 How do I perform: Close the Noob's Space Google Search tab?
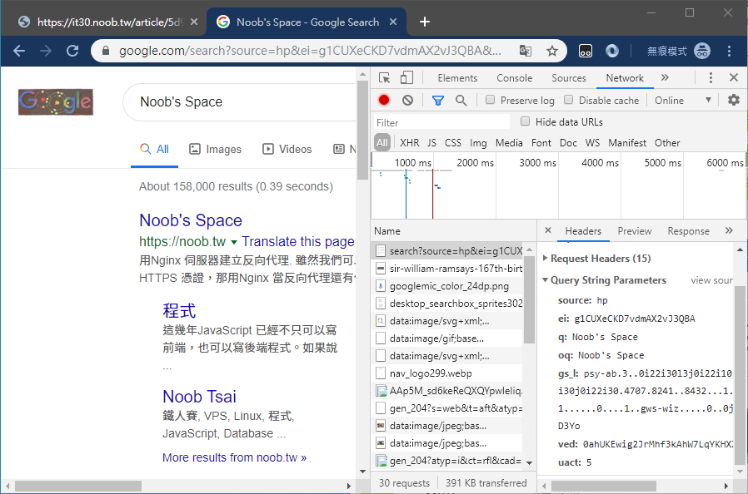click(393, 22)
